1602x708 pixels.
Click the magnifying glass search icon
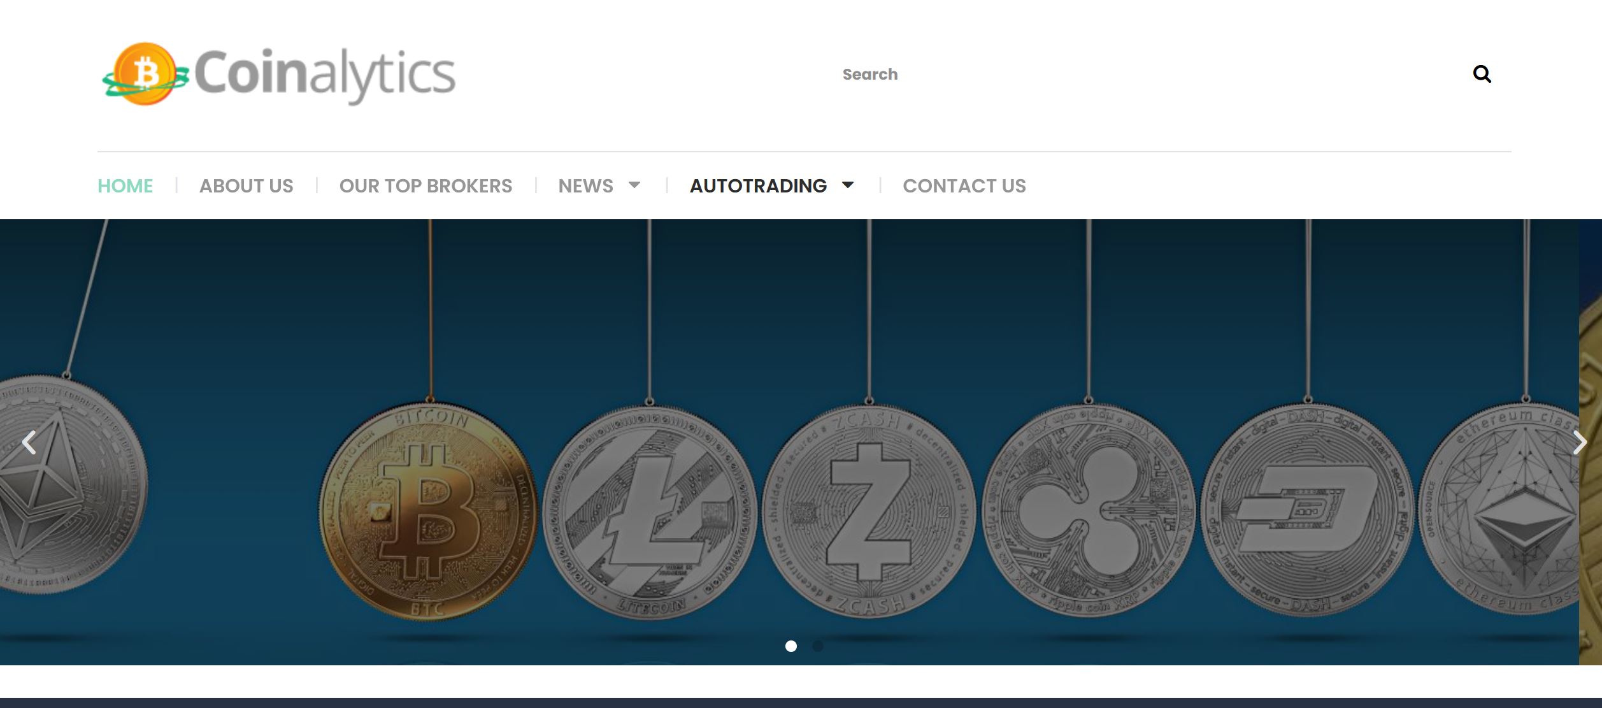[1482, 75]
